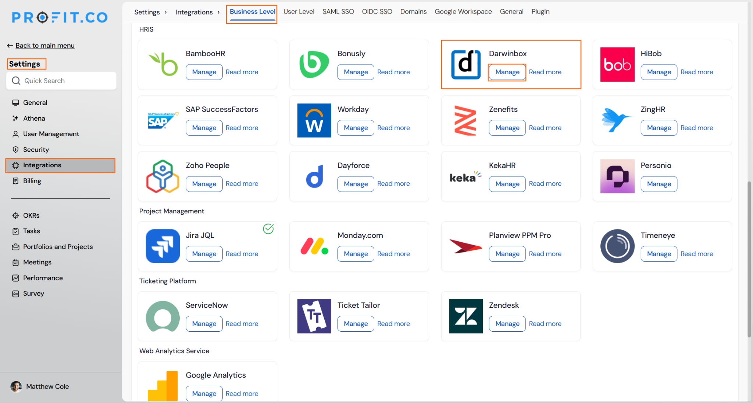Select Performance in the sidebar
753x403 pixels.
(43, 278)
